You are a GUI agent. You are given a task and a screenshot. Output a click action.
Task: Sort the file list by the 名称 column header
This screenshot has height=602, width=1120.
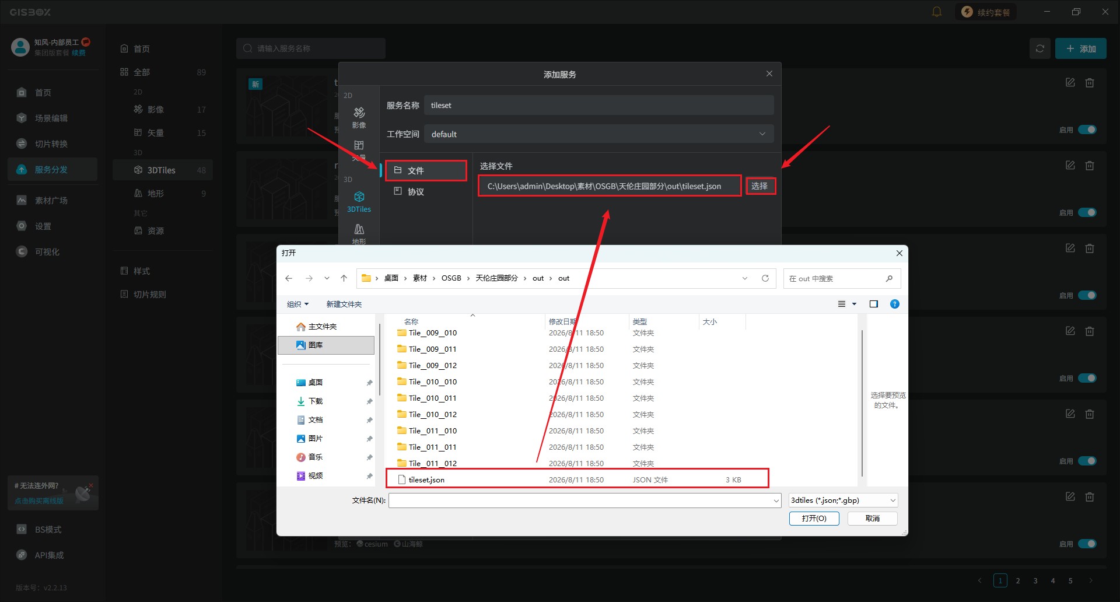click(411, 321)
